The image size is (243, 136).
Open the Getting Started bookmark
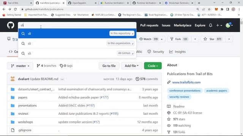click(12, 15)
